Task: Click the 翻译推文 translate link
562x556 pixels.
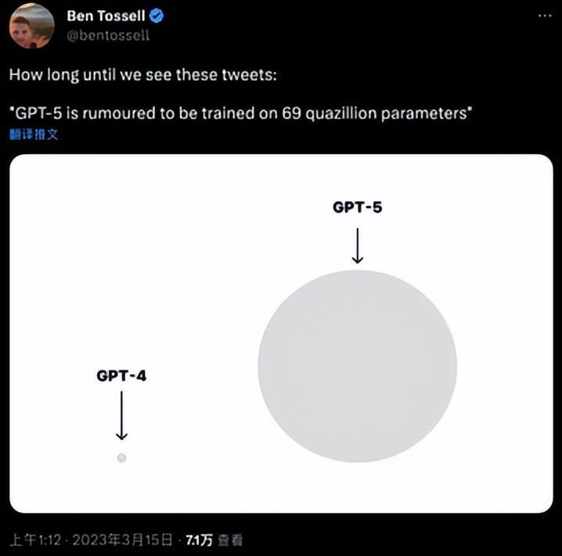Action: [x=34, y=135]
